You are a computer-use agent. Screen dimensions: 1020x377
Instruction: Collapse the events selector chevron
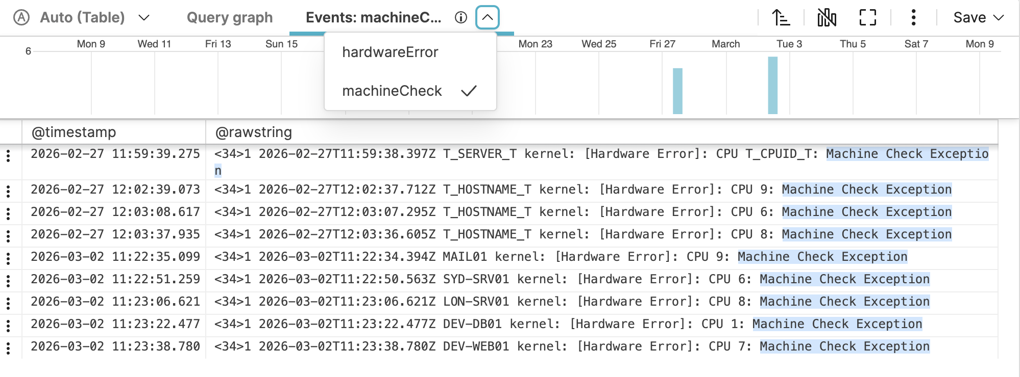tap(487, 18)
